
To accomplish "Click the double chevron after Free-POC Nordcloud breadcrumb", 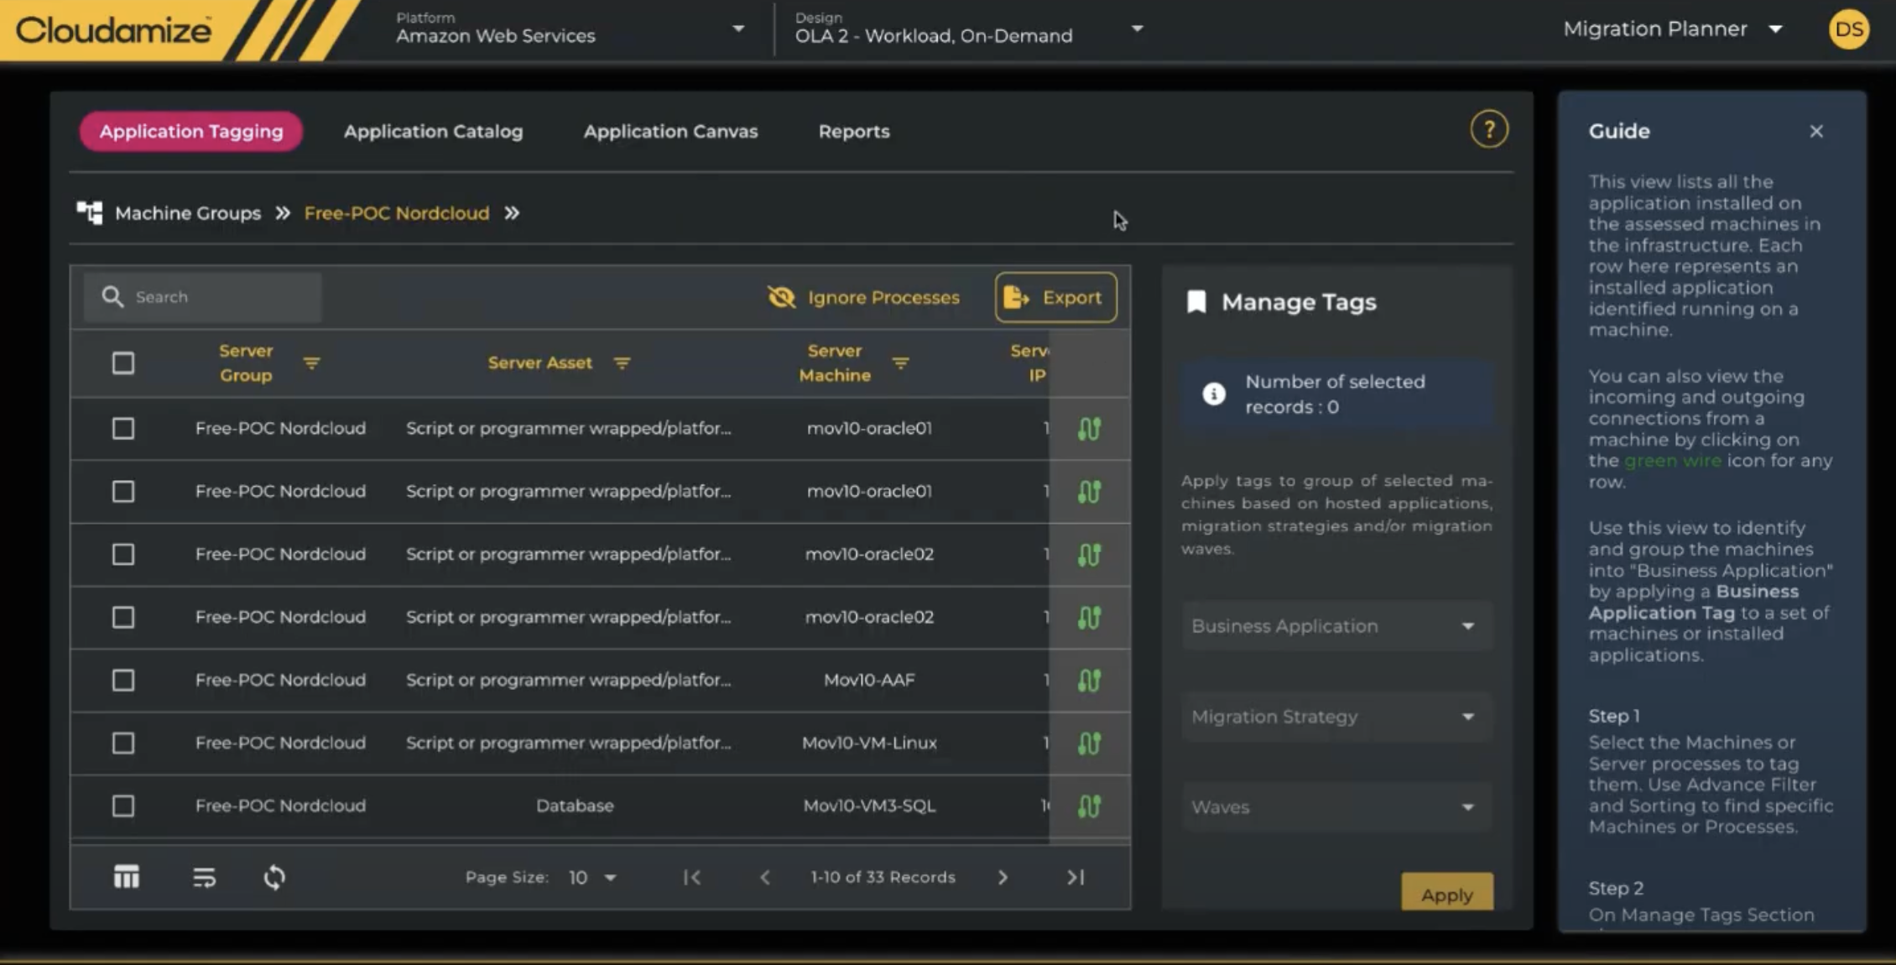I will pos(512,213).
